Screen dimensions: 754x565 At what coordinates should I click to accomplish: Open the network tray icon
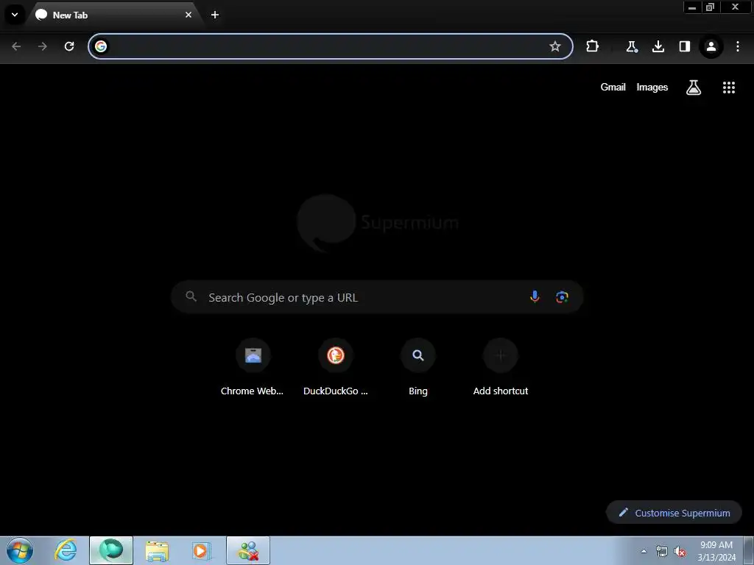[662, 551]
